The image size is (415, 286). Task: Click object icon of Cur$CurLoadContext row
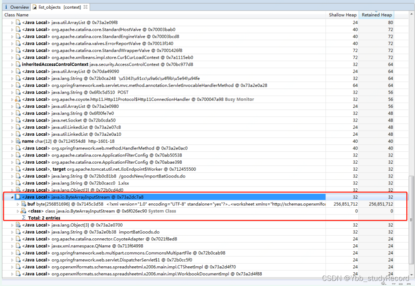18,57
